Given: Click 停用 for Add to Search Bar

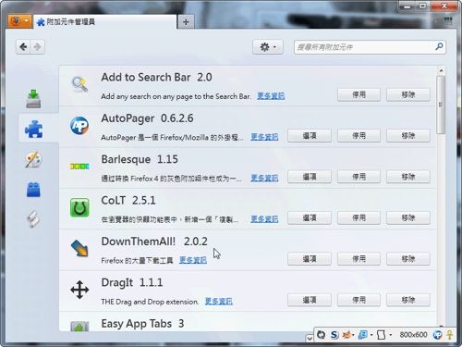Looking at the screenshot, I should tap(359, 94).
